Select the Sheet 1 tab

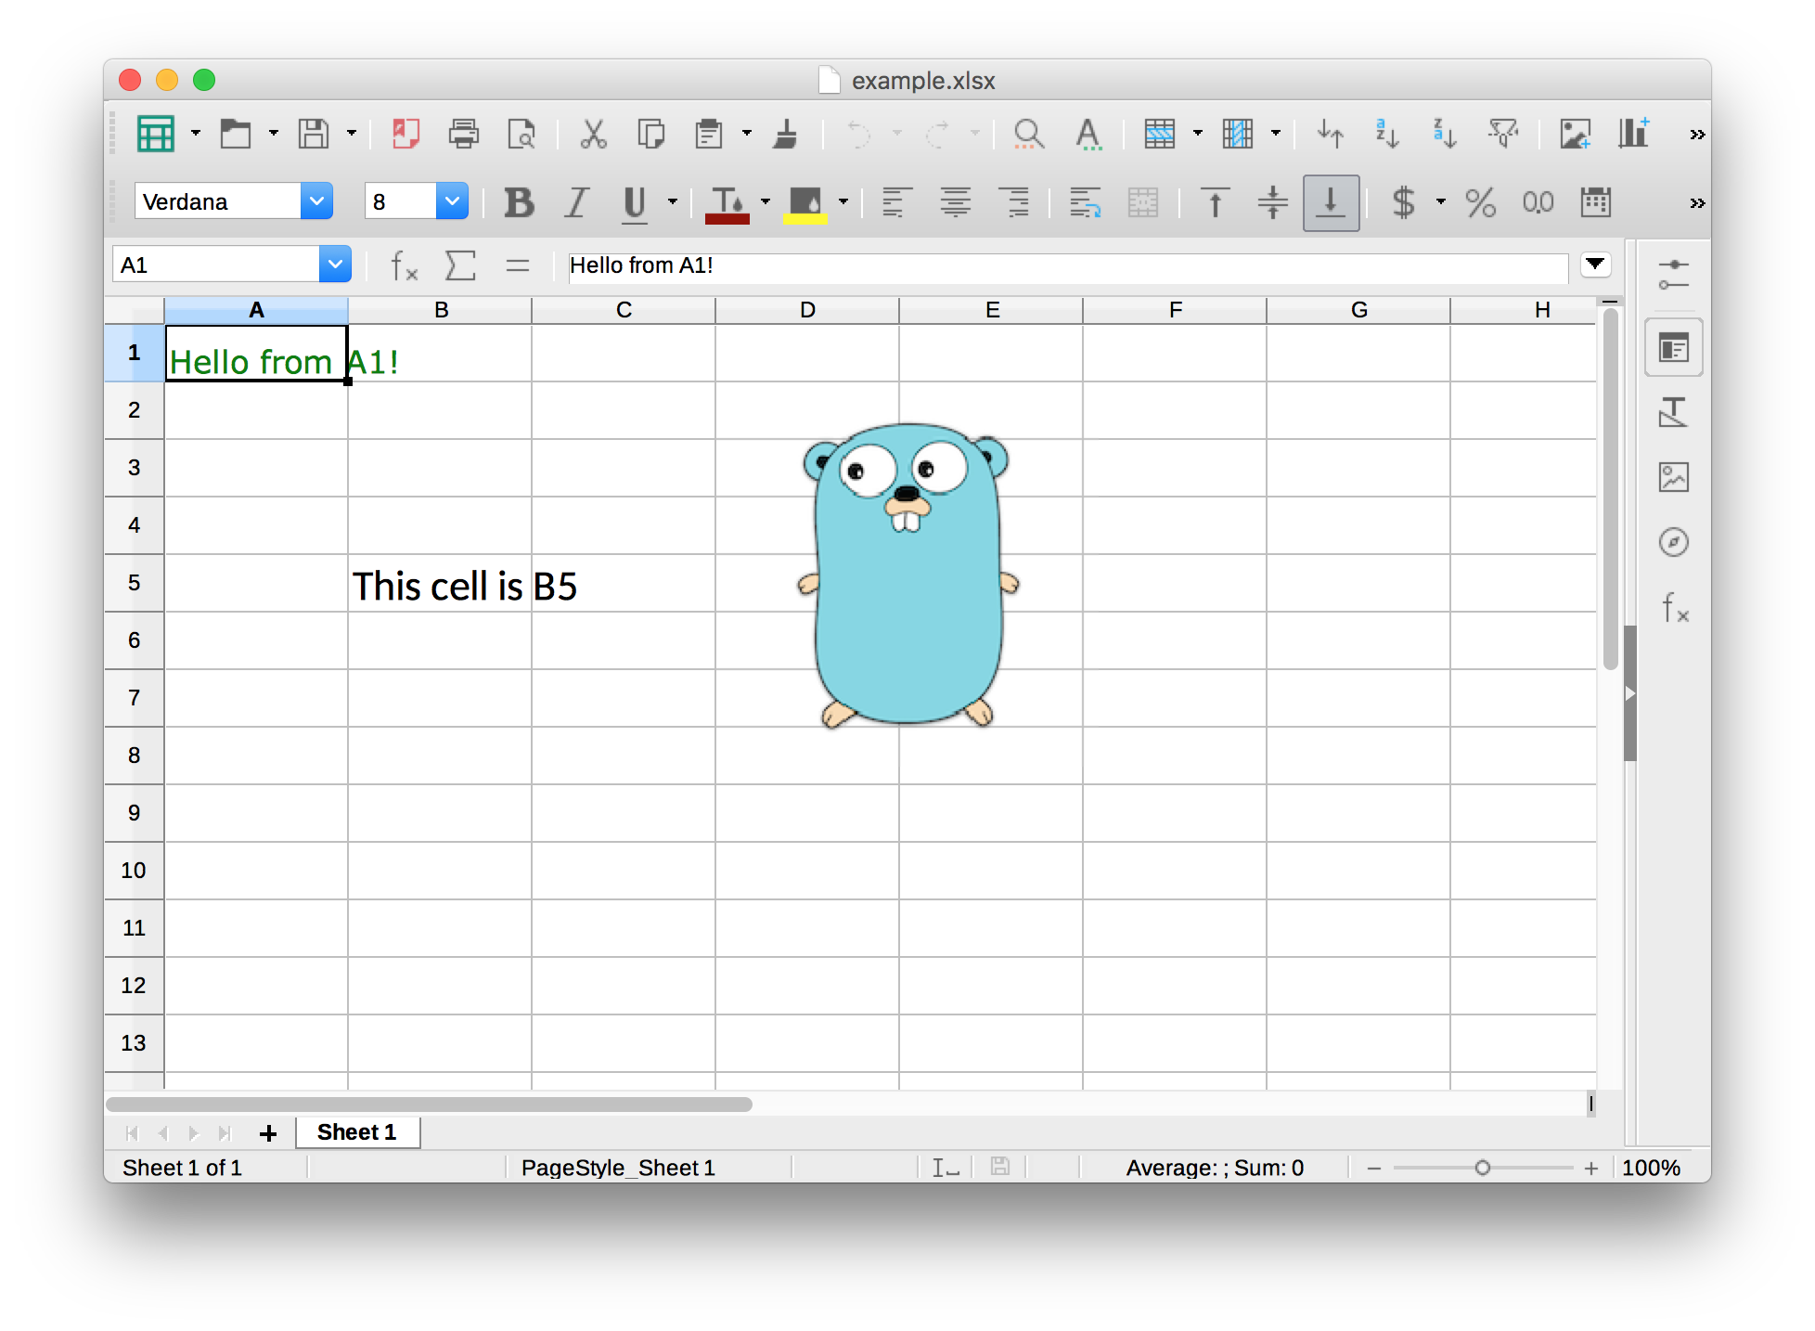click(357, 1132)
